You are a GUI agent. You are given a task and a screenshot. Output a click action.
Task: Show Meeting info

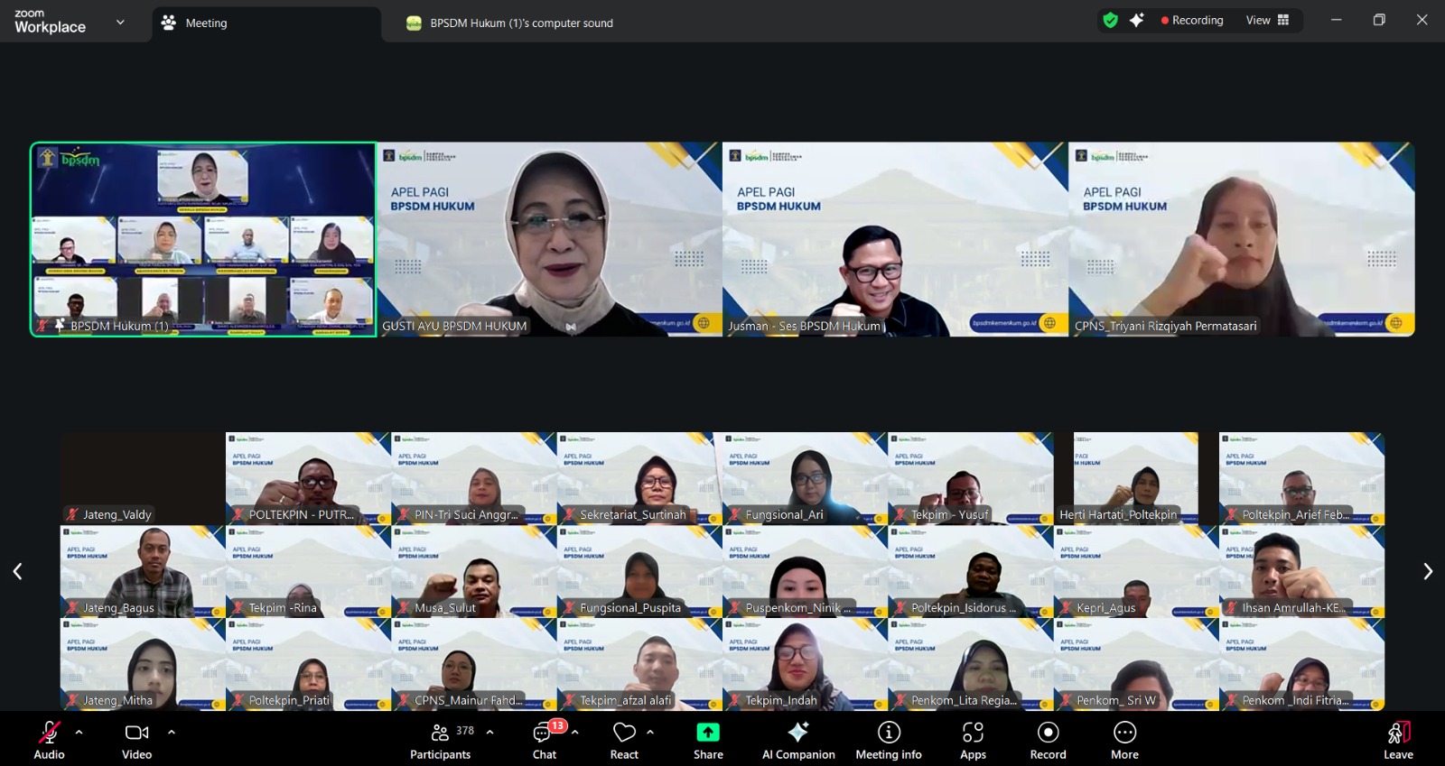[x=889, y=740]
